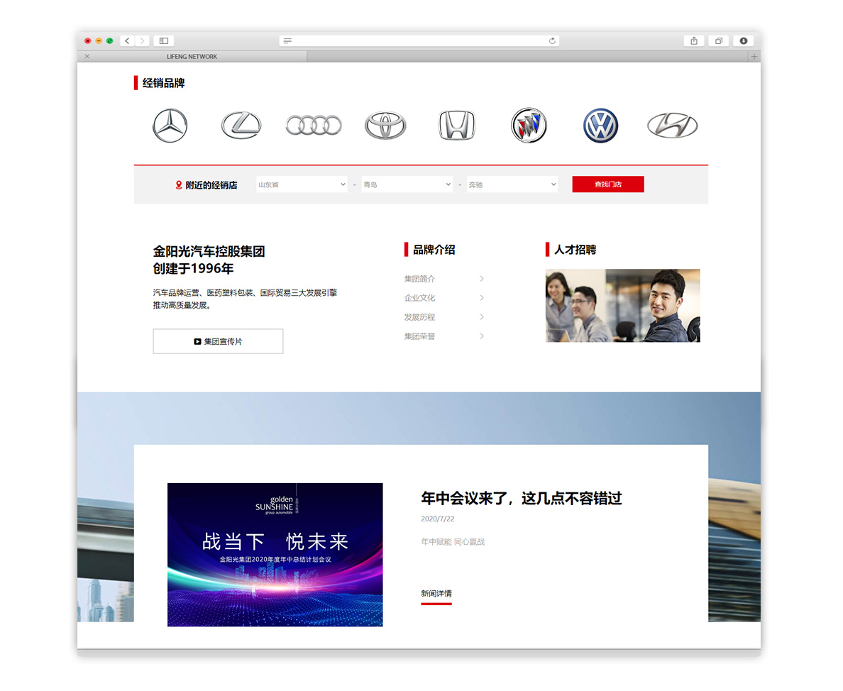Open the 新闻详情 news details link
843x691 pixels.
(436, 594)
